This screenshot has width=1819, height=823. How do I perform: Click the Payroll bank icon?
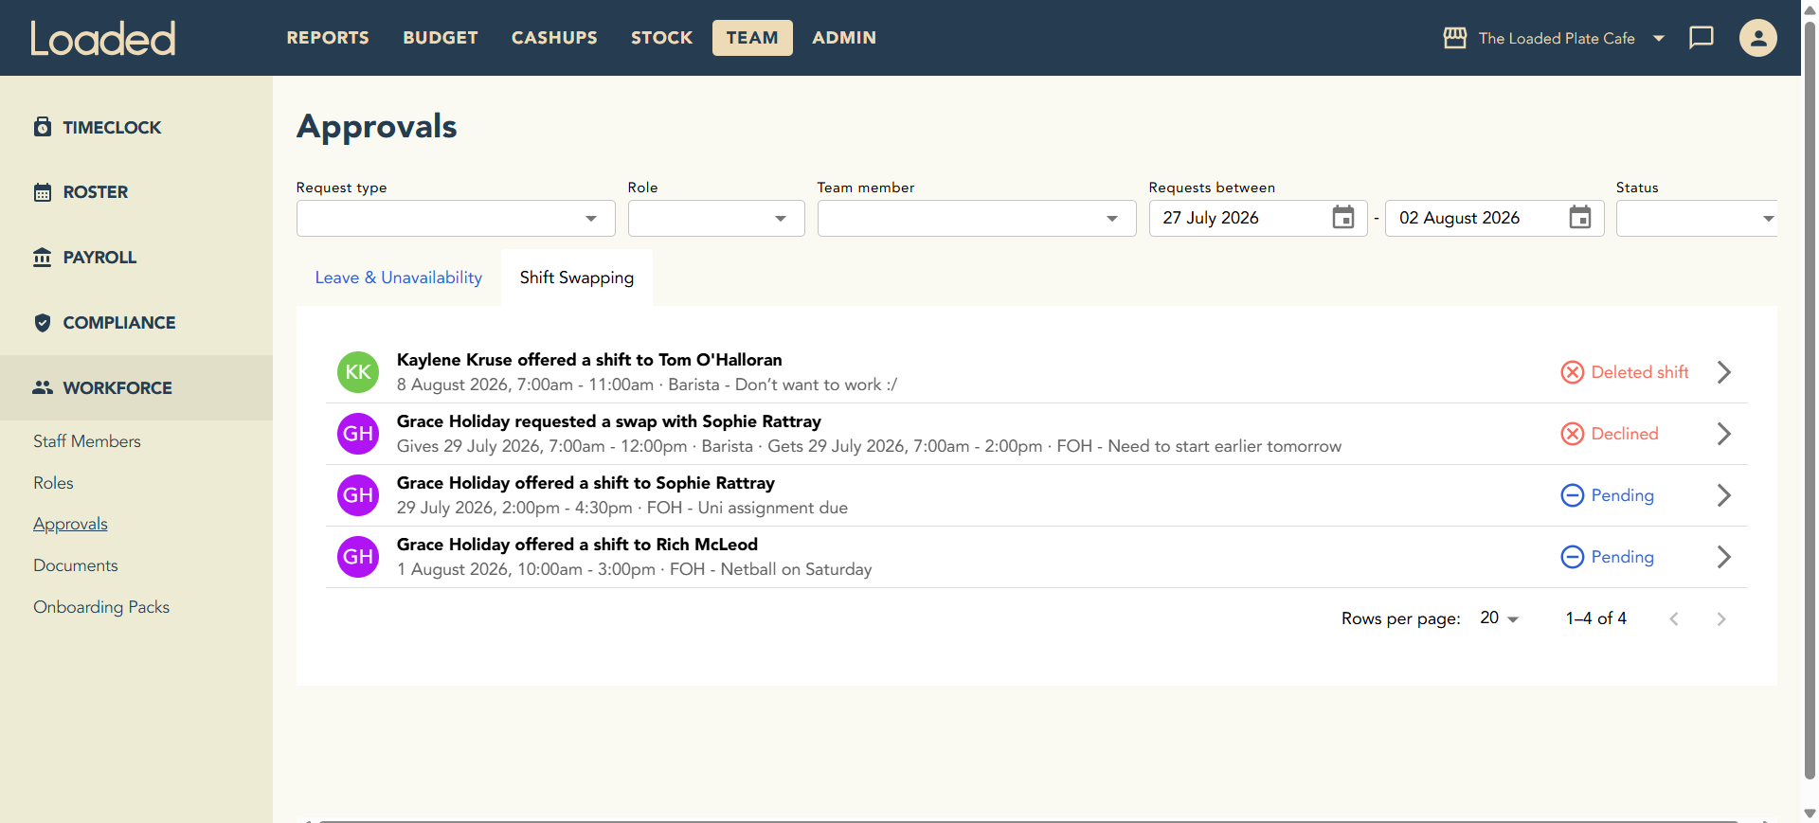(x=43, y=258)
